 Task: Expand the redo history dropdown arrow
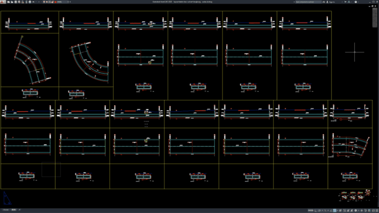[41, 2]
